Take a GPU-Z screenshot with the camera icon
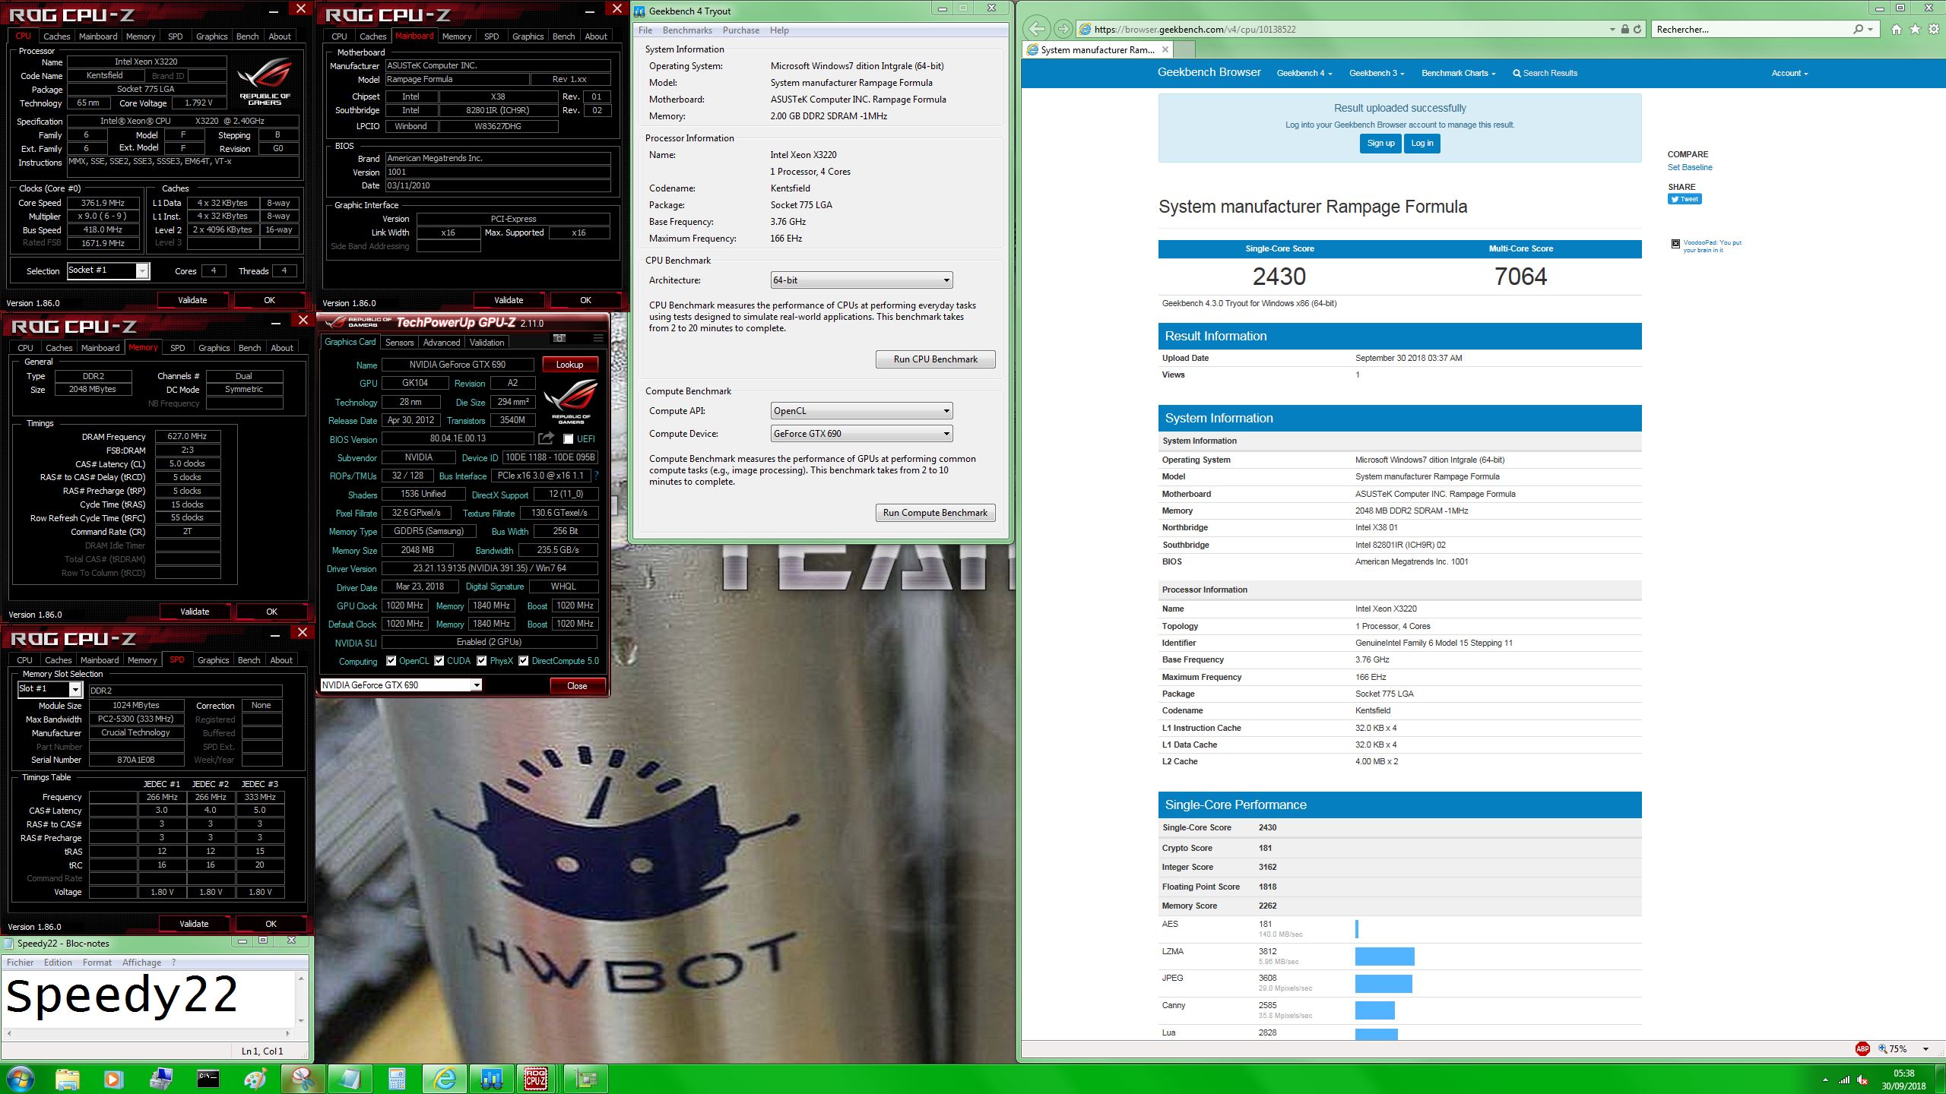Viewport: 1946px width, 1094px height. pos(559,338)
